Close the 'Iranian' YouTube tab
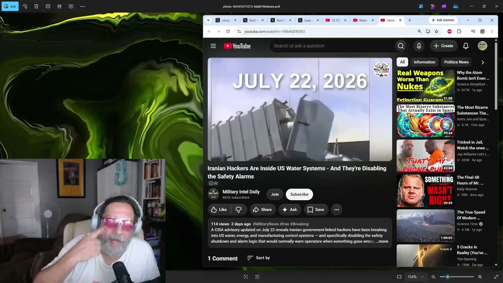This screenshot has width=503, height=283. (x=400, y=20)
